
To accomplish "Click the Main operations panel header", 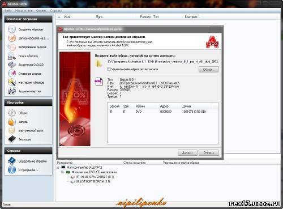I will 28,19.
